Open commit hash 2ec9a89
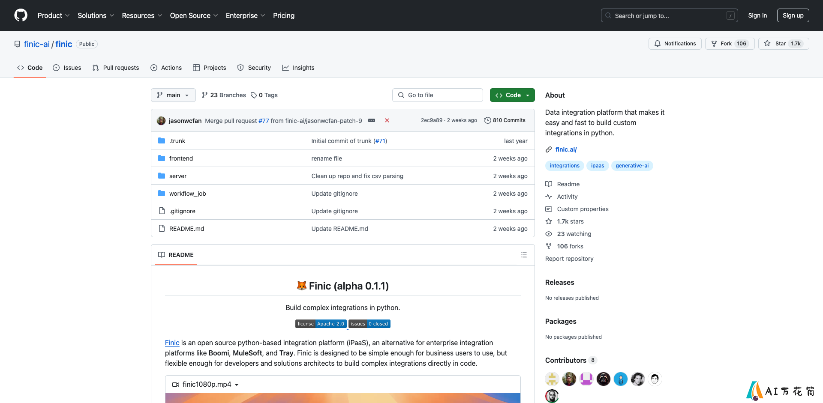Viewport: 823px width, 403px height. 432,120
